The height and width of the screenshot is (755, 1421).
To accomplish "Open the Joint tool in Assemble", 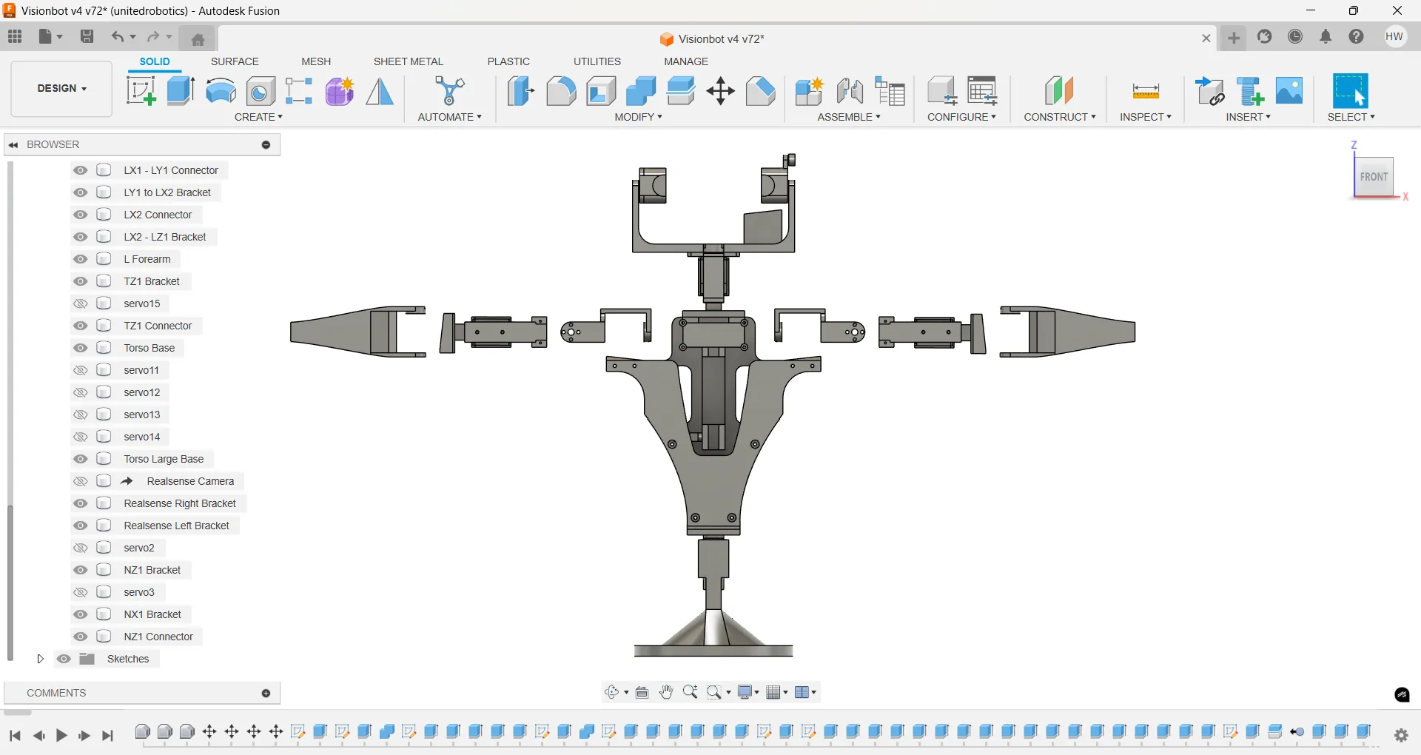I will click(850, 91).
